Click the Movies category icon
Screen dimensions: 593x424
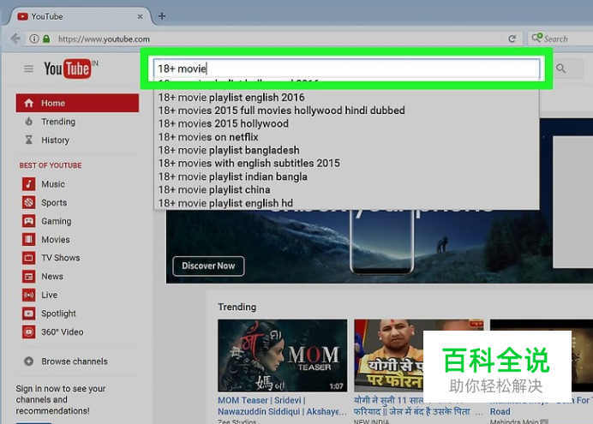(29, 240)
